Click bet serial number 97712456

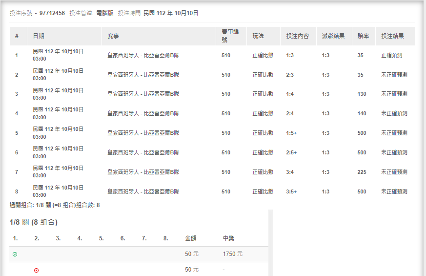[52, 13]
